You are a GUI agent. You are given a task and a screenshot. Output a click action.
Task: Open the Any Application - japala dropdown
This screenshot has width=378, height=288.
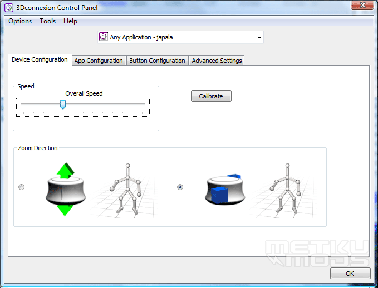tap(180, 37)
